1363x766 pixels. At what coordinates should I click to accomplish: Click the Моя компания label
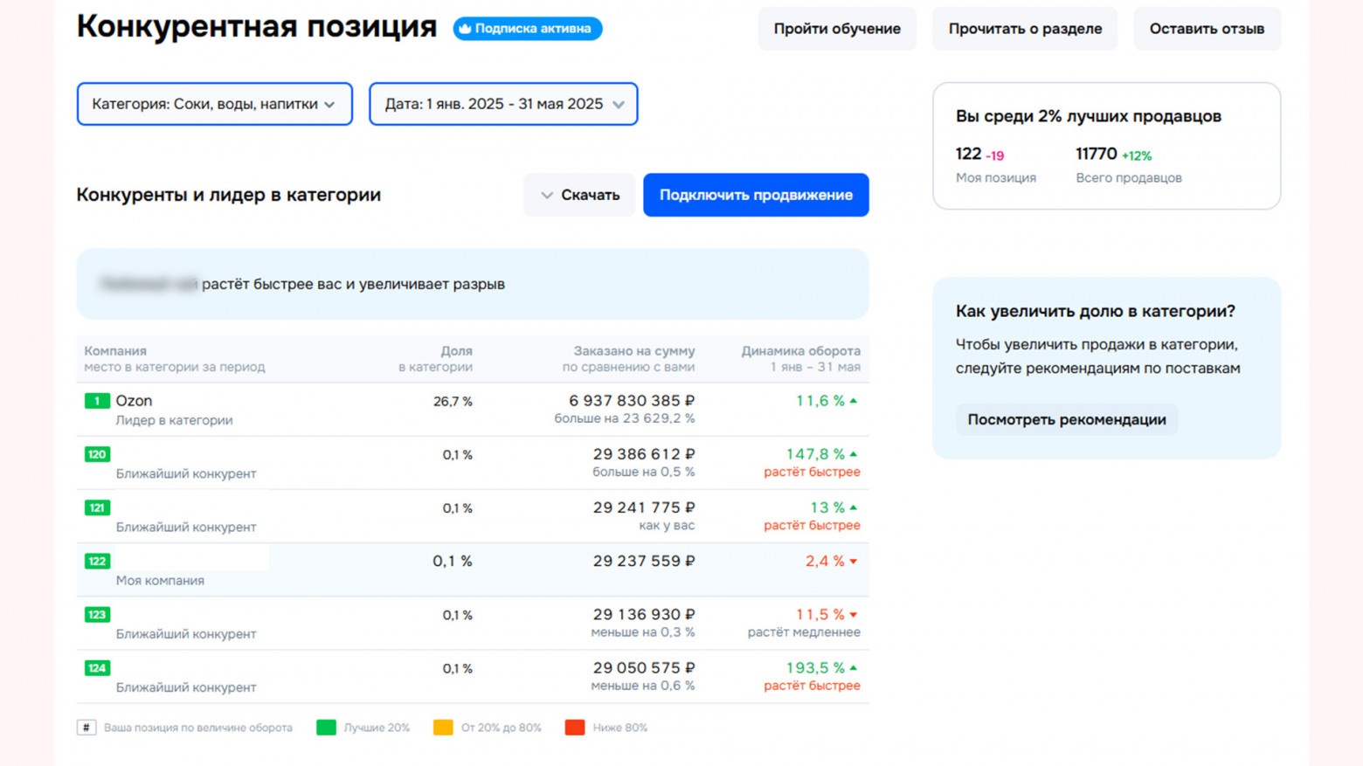[x=160, y=581]
